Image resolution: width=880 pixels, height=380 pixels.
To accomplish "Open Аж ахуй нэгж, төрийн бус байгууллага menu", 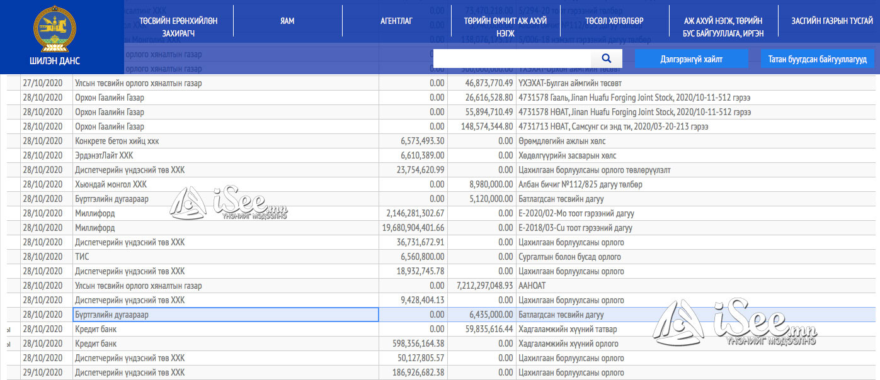I will 723,26.
